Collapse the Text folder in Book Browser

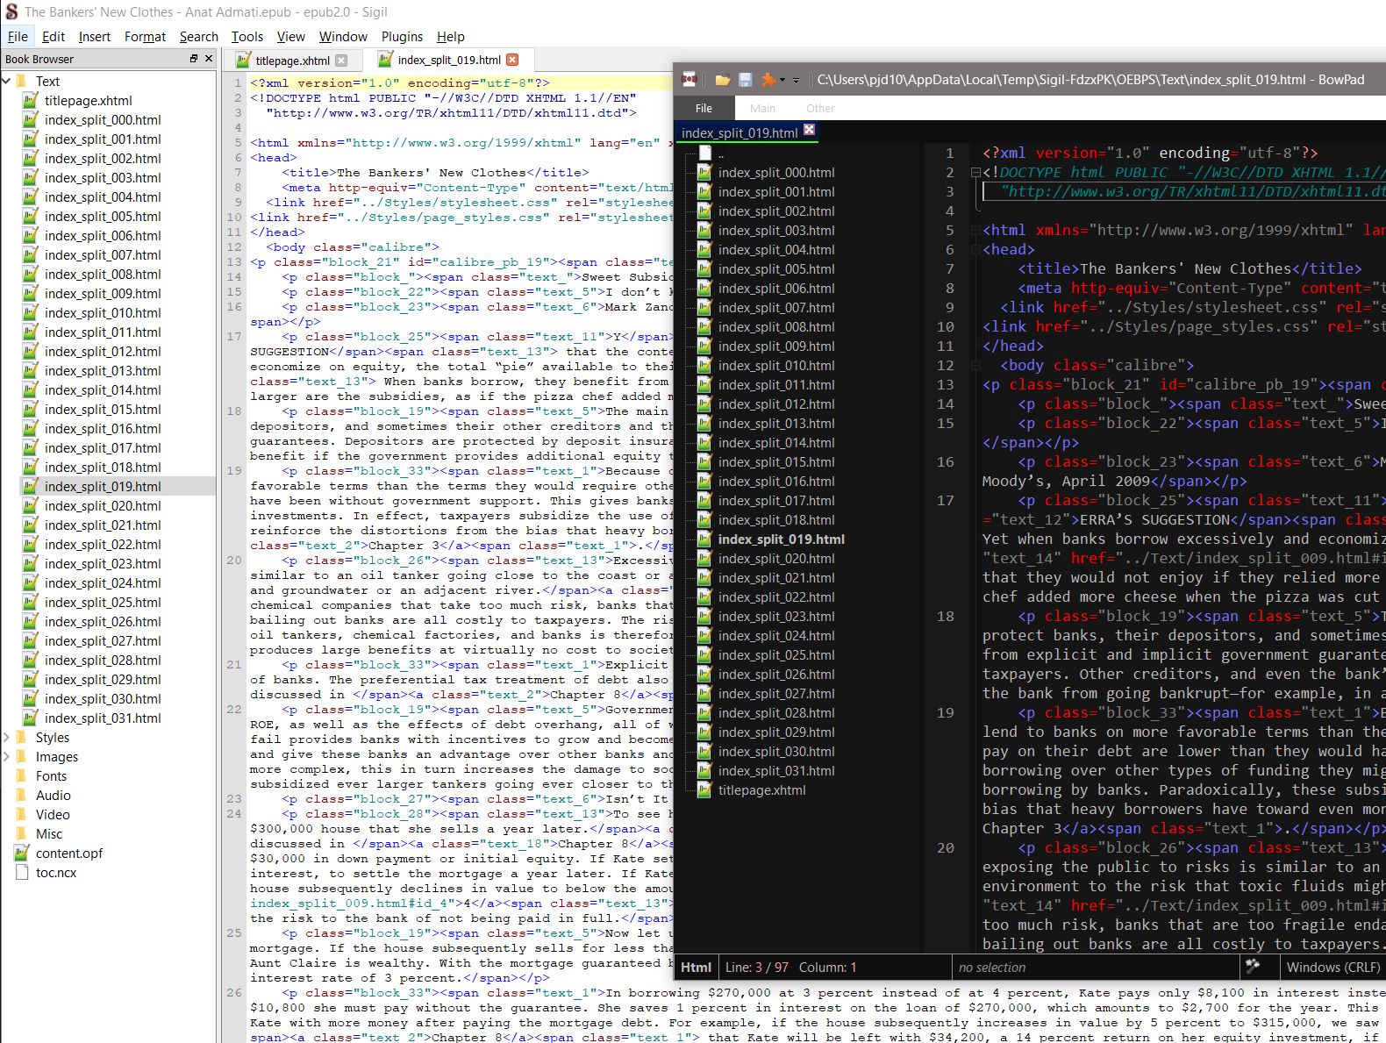(x=7, y=81)
